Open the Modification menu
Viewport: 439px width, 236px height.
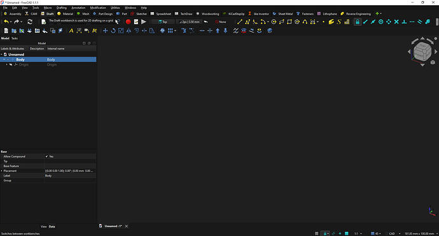coord(98,8)
